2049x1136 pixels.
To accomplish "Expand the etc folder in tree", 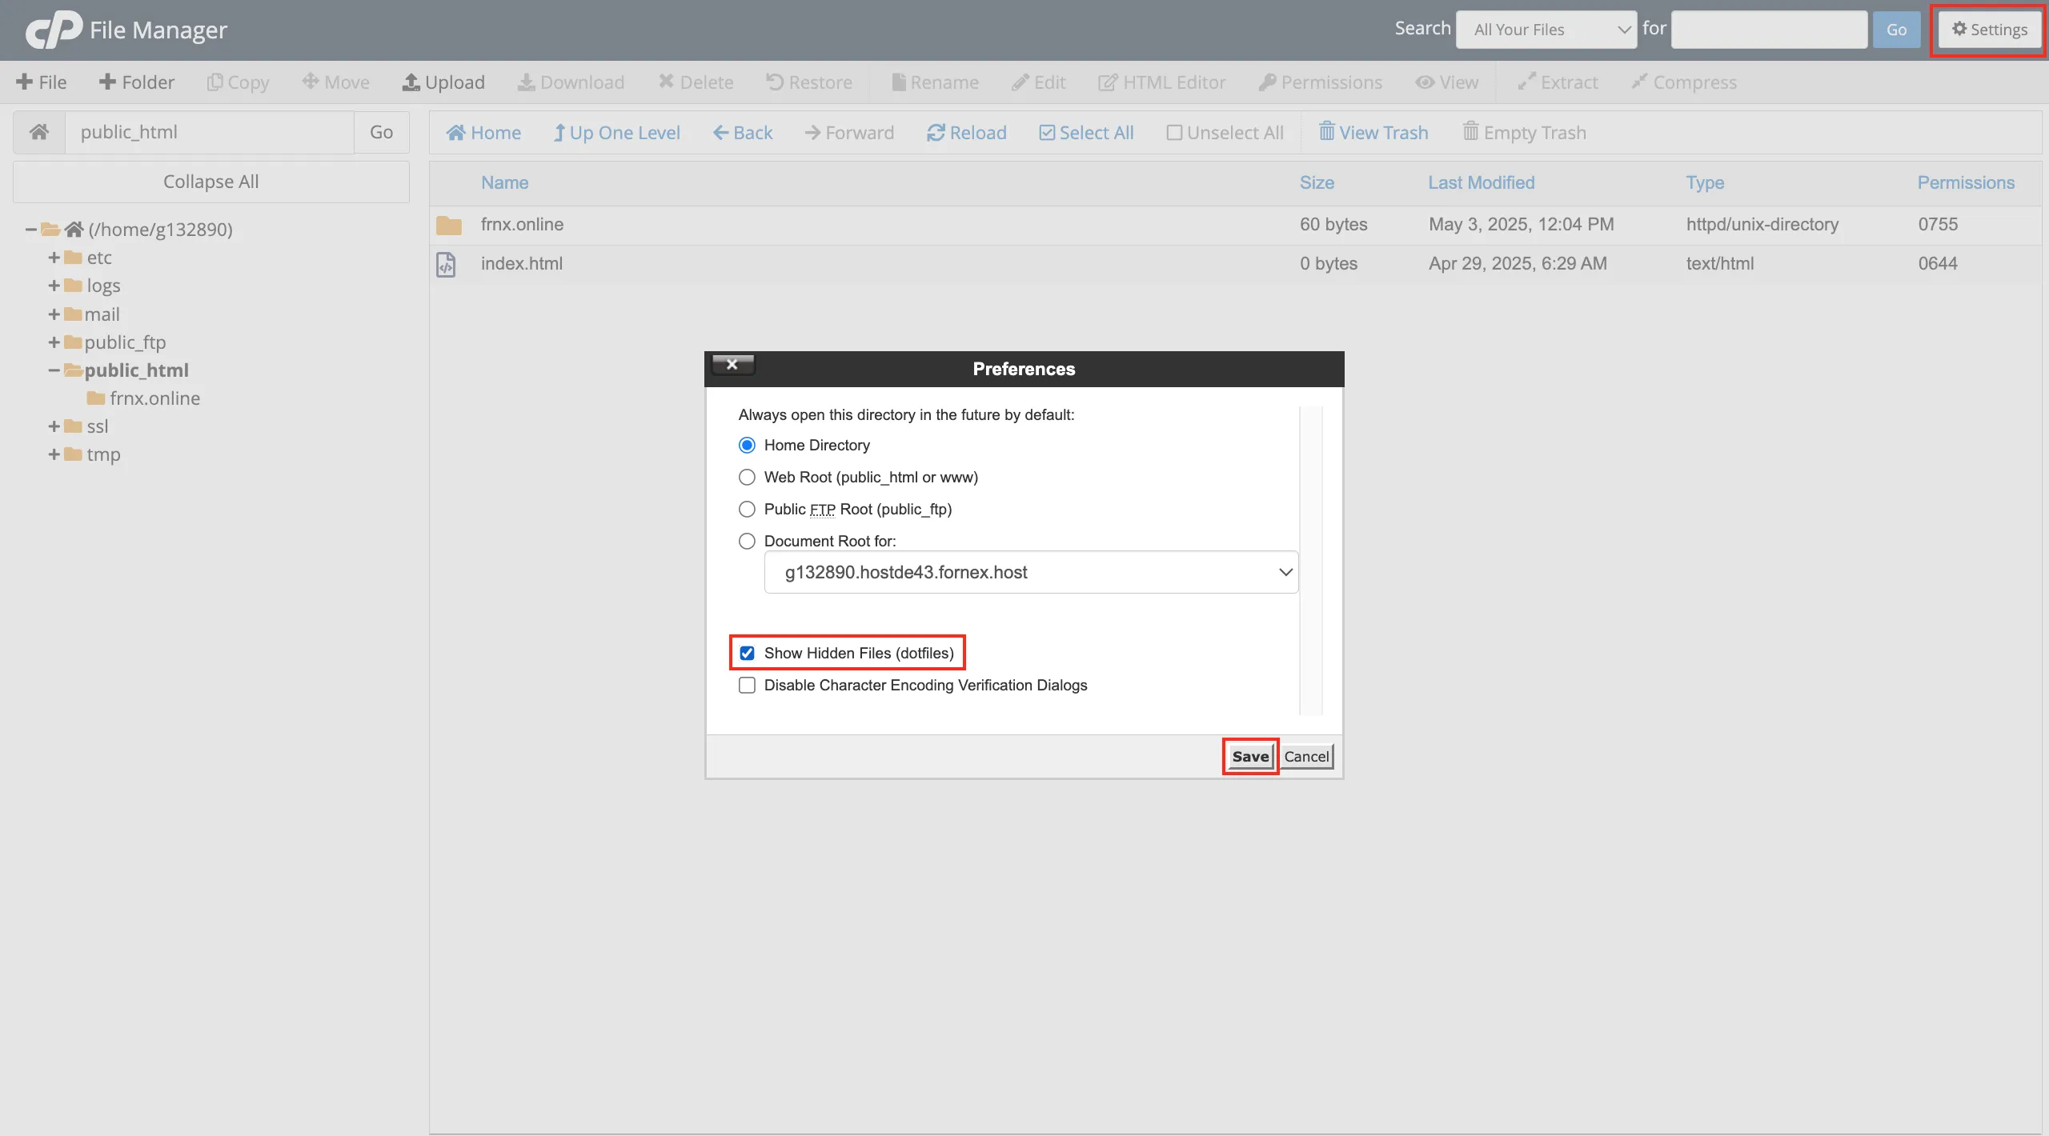I will (x=54, y=258).
